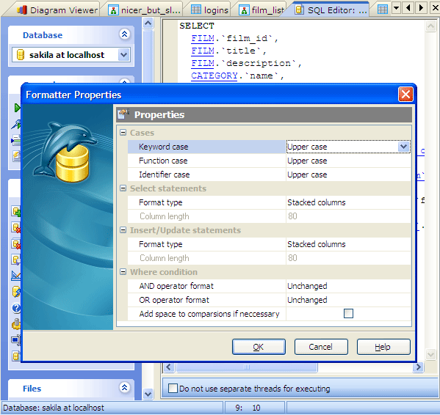Click the Cancel button
The image size is (440, 415).
pyautogui.click(x=321, y=347)
